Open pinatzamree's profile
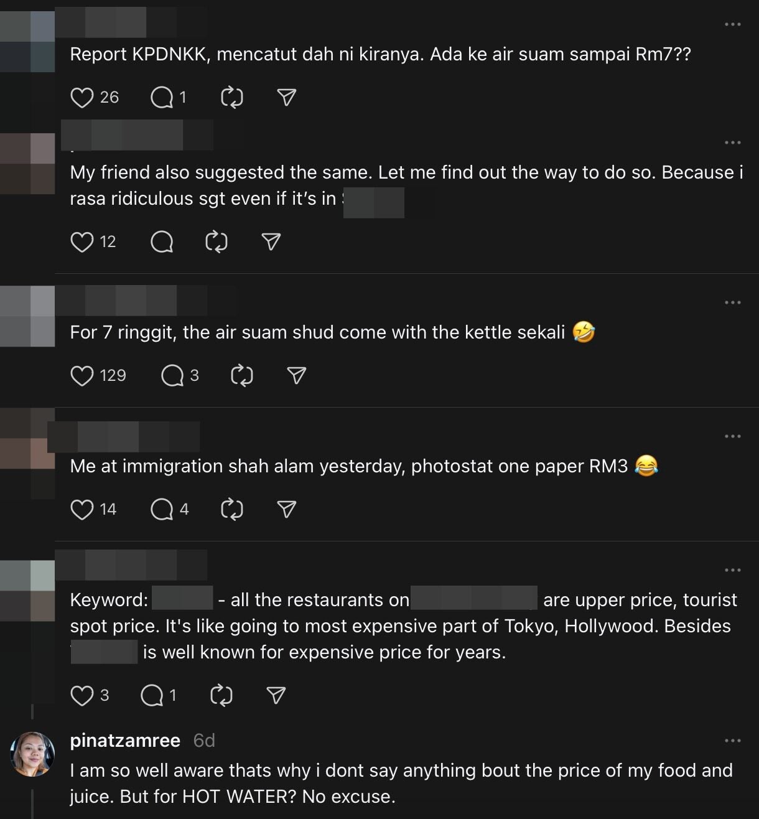Viewport: 759px width, 819px height. tap(123, 741)
